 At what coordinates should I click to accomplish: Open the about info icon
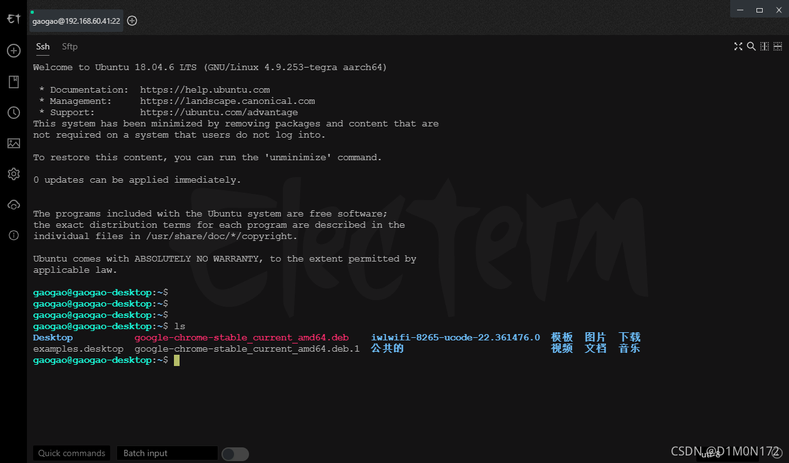[x=14, y=235]
